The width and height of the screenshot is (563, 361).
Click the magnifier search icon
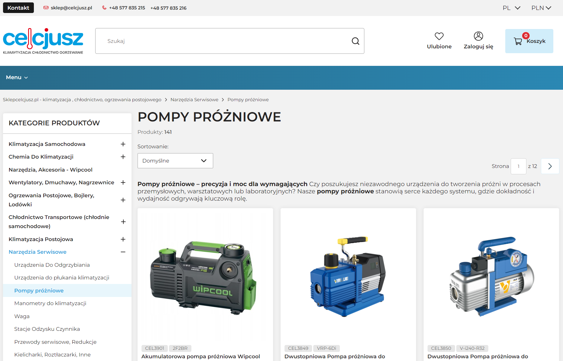[x=356, y=41]
